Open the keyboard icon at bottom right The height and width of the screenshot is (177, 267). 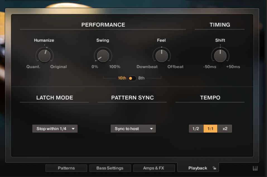coord(255,168)
